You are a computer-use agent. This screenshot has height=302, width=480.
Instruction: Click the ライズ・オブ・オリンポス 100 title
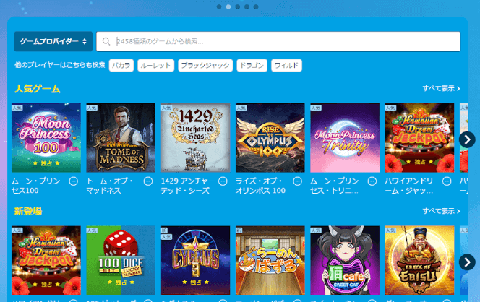260,186
